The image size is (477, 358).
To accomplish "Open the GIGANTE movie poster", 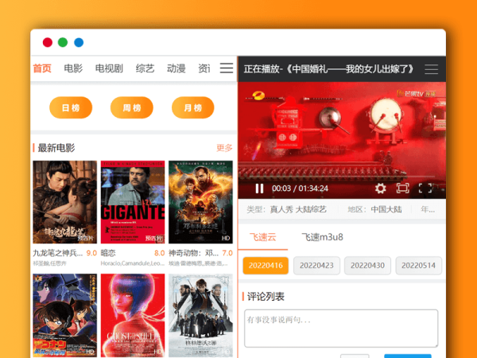I will 133,202.
